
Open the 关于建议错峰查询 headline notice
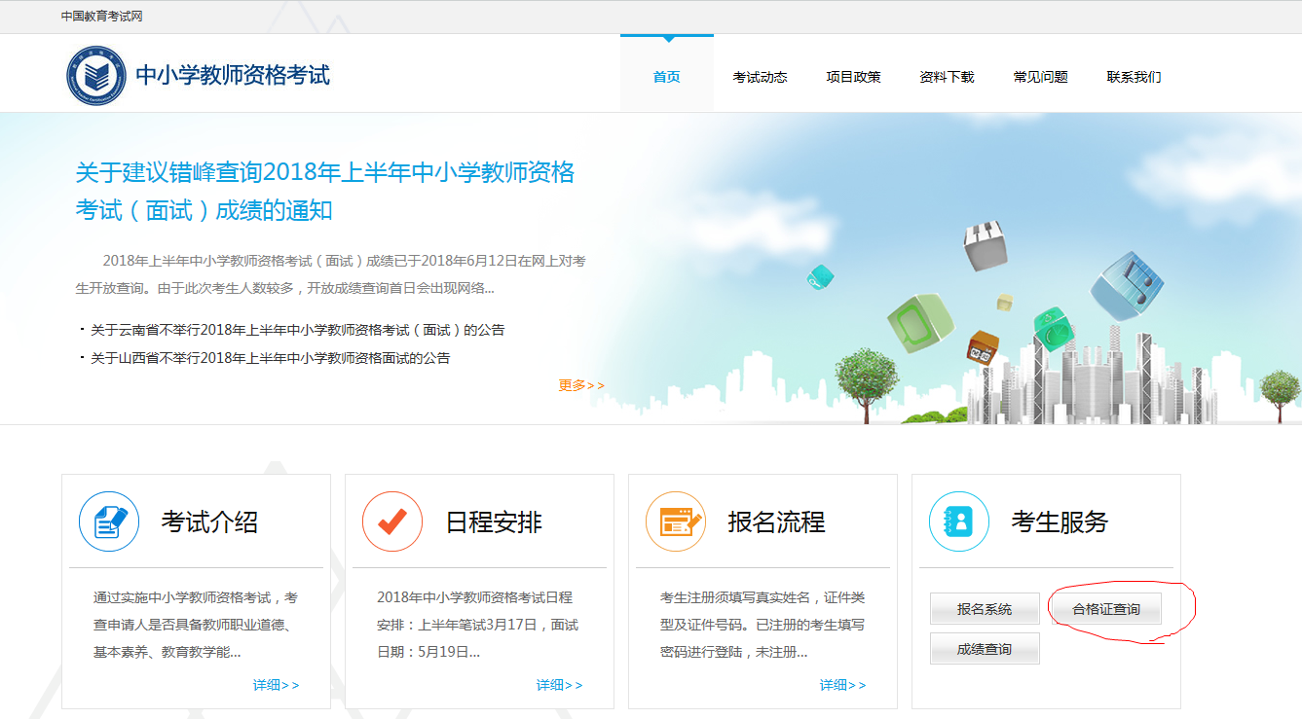[325, 191]
